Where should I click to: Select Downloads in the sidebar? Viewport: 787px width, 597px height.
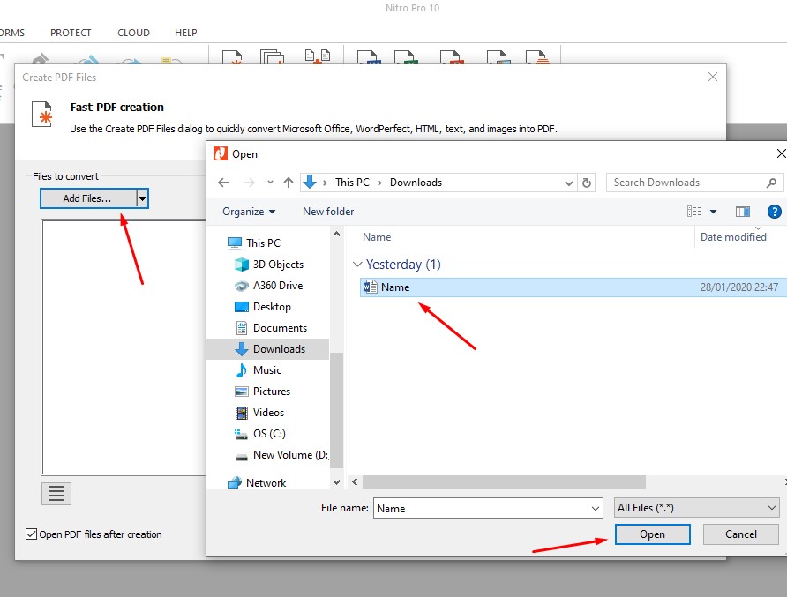[x=281, y=348]
